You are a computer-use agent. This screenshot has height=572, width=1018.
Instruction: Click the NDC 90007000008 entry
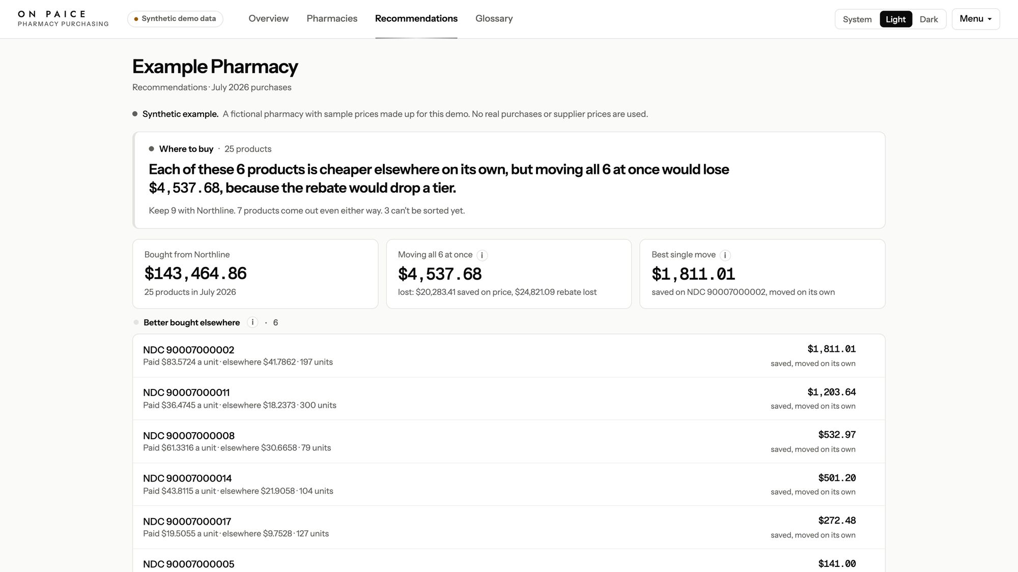(509, 441)
